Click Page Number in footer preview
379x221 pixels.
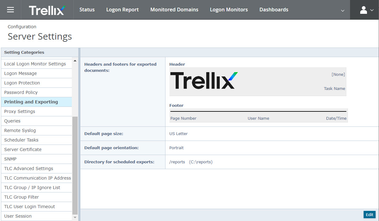click(183, 118)
